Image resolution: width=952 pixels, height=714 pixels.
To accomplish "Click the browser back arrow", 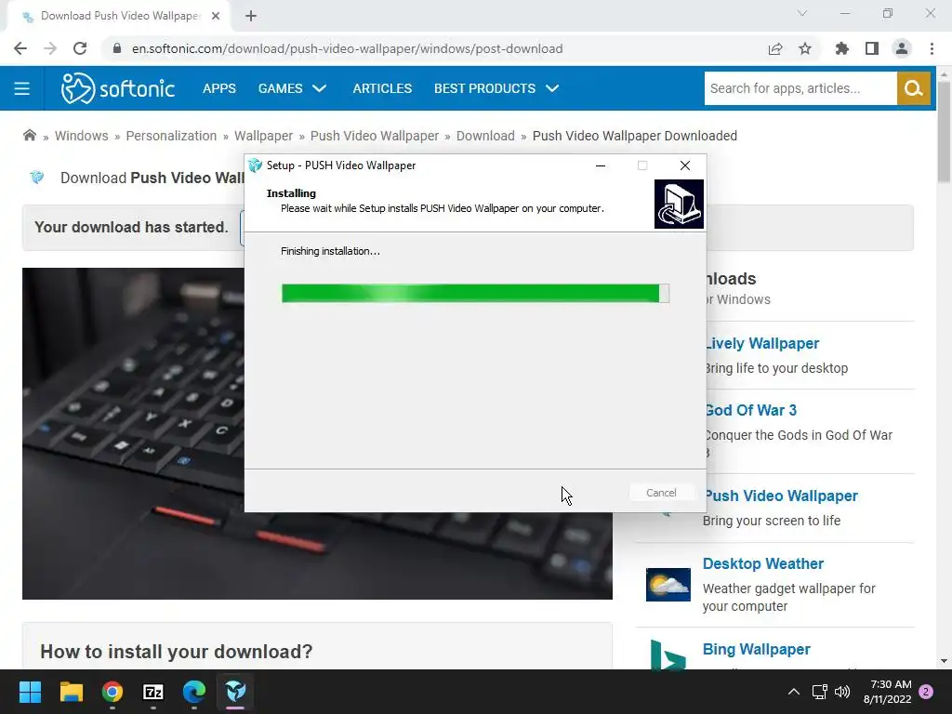I will pyautogui.click(x=20, y=48).
